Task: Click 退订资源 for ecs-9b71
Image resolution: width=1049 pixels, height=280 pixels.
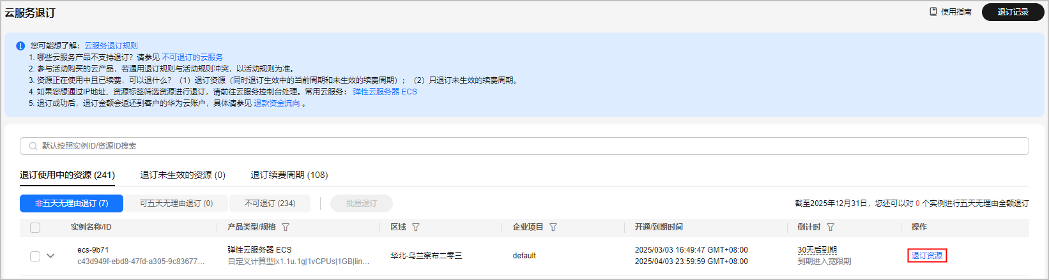Action: [927, 256]
